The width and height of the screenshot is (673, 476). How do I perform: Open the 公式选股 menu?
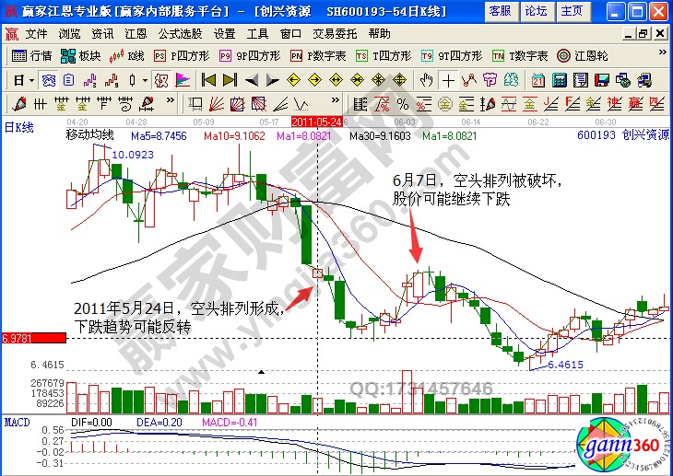(180, 33)
